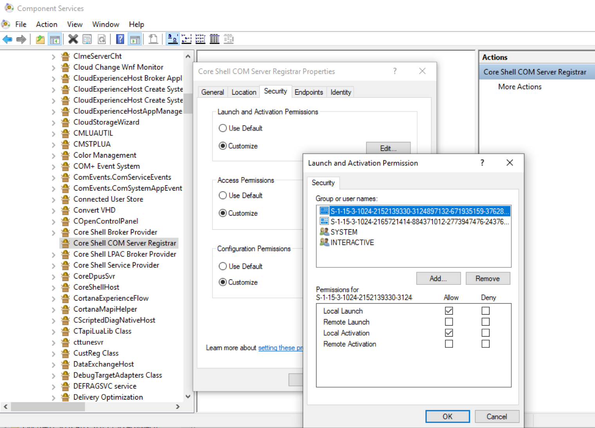Click the Refresh toolbar icon
The image size is (595, 428).
tap(102, 39)
